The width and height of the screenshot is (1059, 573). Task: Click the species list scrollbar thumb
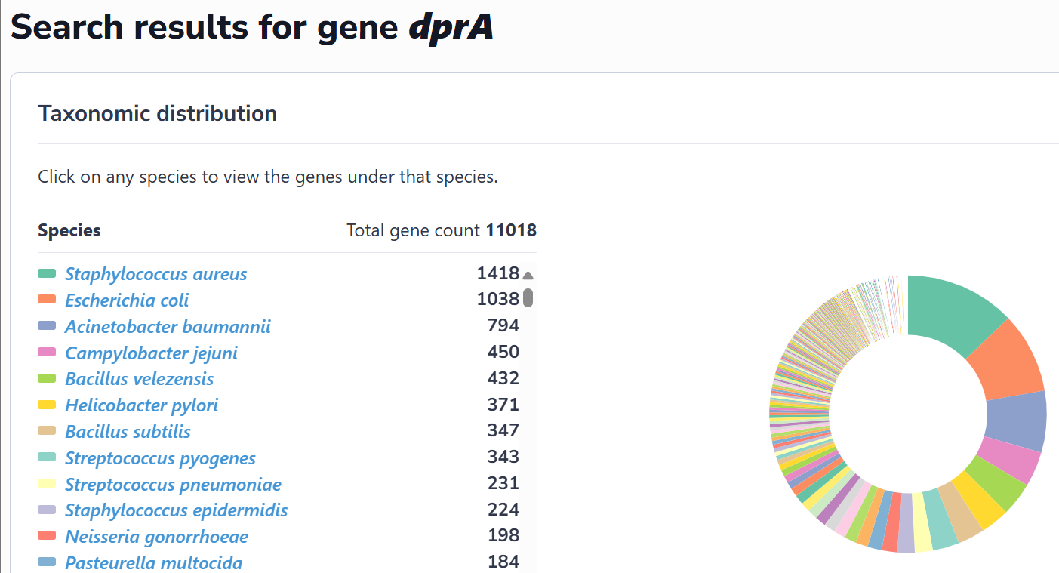[x=528, y=297]
